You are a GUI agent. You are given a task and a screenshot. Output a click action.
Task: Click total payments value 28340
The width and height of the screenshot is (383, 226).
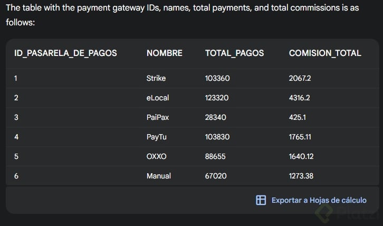(215, 117)
